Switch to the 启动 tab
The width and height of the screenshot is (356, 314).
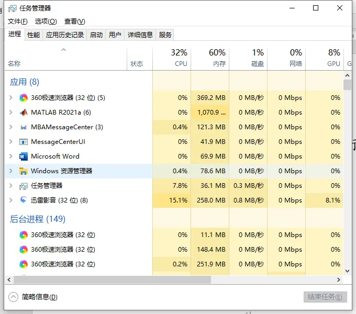[96, 35]
